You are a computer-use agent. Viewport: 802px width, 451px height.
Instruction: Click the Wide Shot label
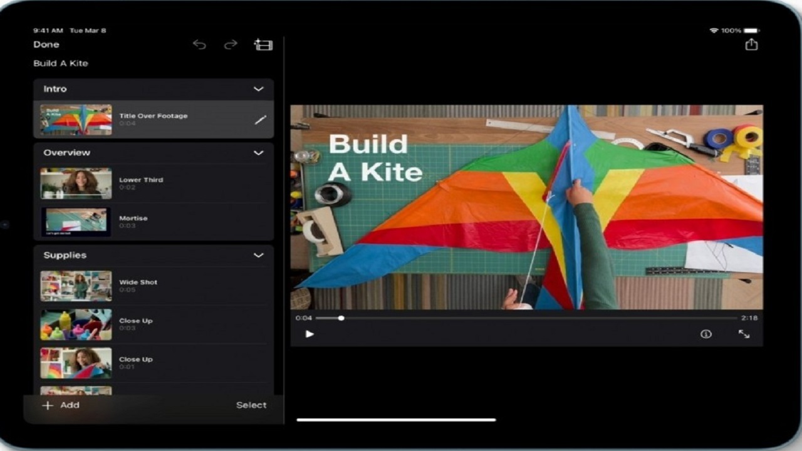(x=138, y=282)
